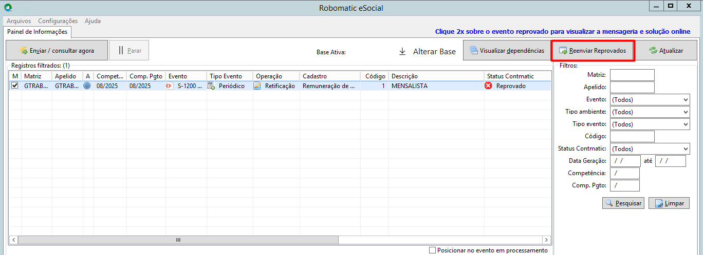Expand the Evento filter dropdown
The image size is (703, 255).
(650, 100)
